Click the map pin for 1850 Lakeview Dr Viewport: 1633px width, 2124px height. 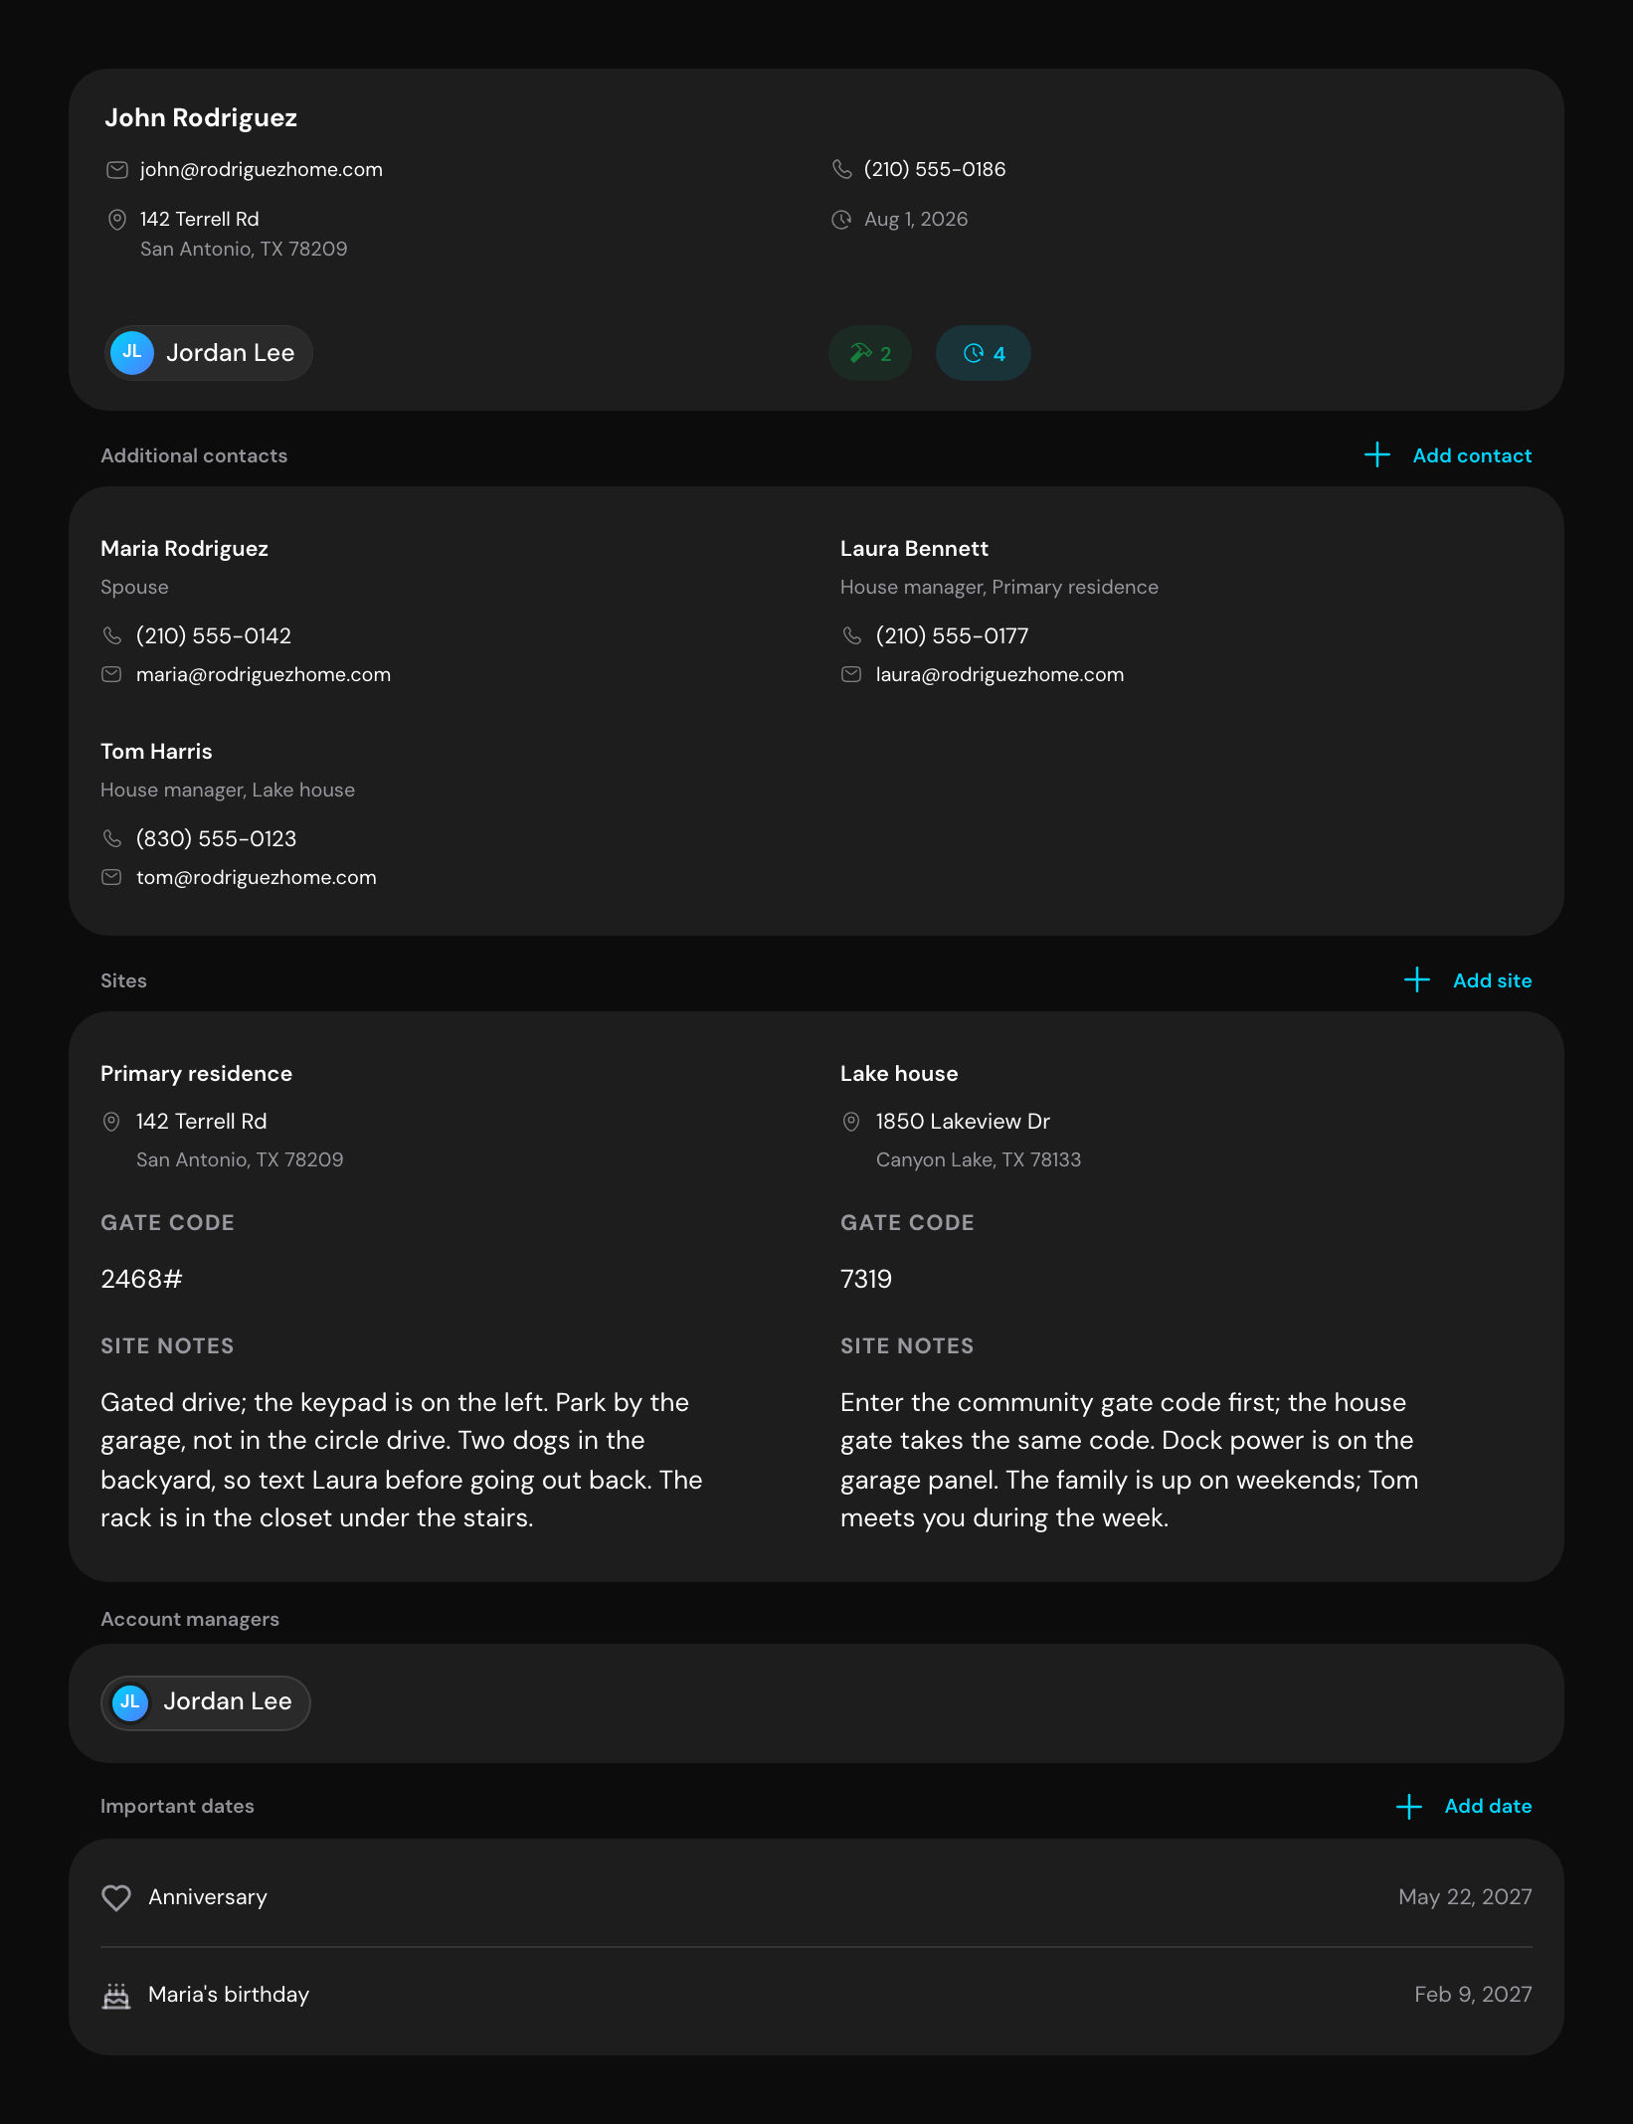(851, 1122)
